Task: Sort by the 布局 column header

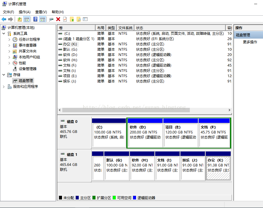Action: pyautogui.click(x=100, y=28)
